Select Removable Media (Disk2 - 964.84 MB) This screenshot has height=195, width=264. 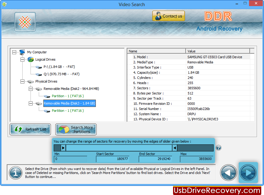(71, 89)
